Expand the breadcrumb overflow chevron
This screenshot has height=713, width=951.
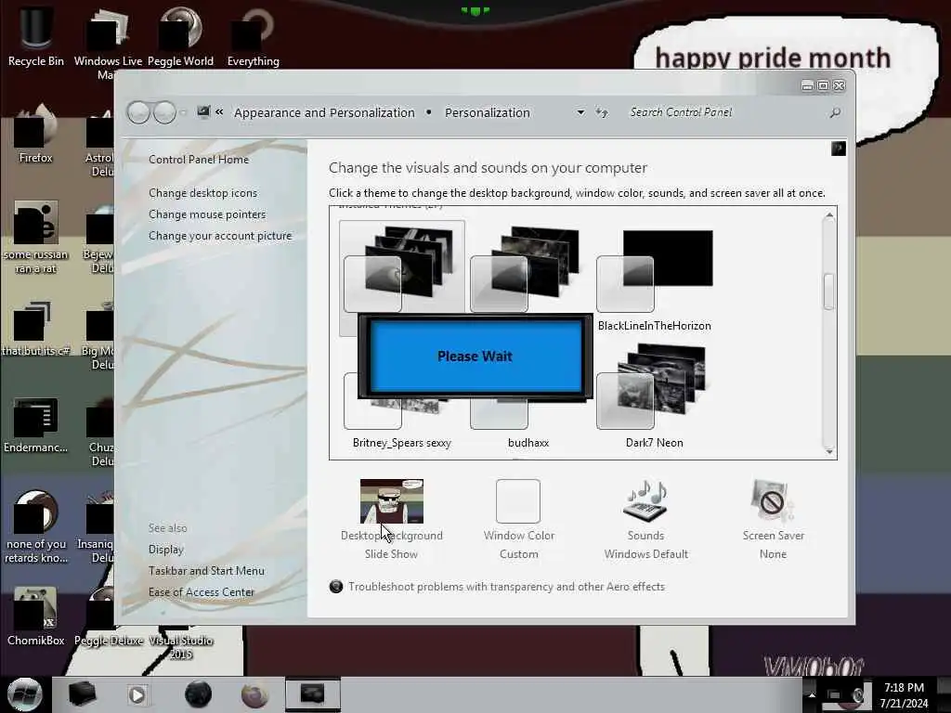[x=219, y=112]
